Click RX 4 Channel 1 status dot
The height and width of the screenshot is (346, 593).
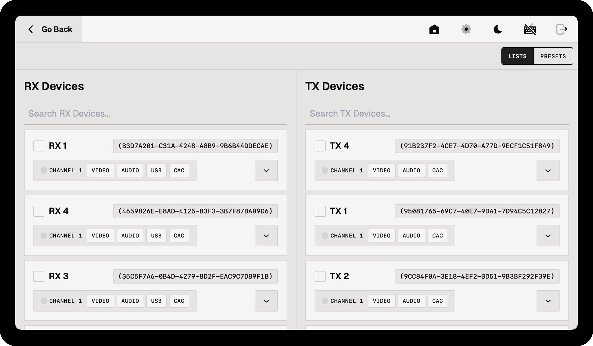tap(44, 236)
